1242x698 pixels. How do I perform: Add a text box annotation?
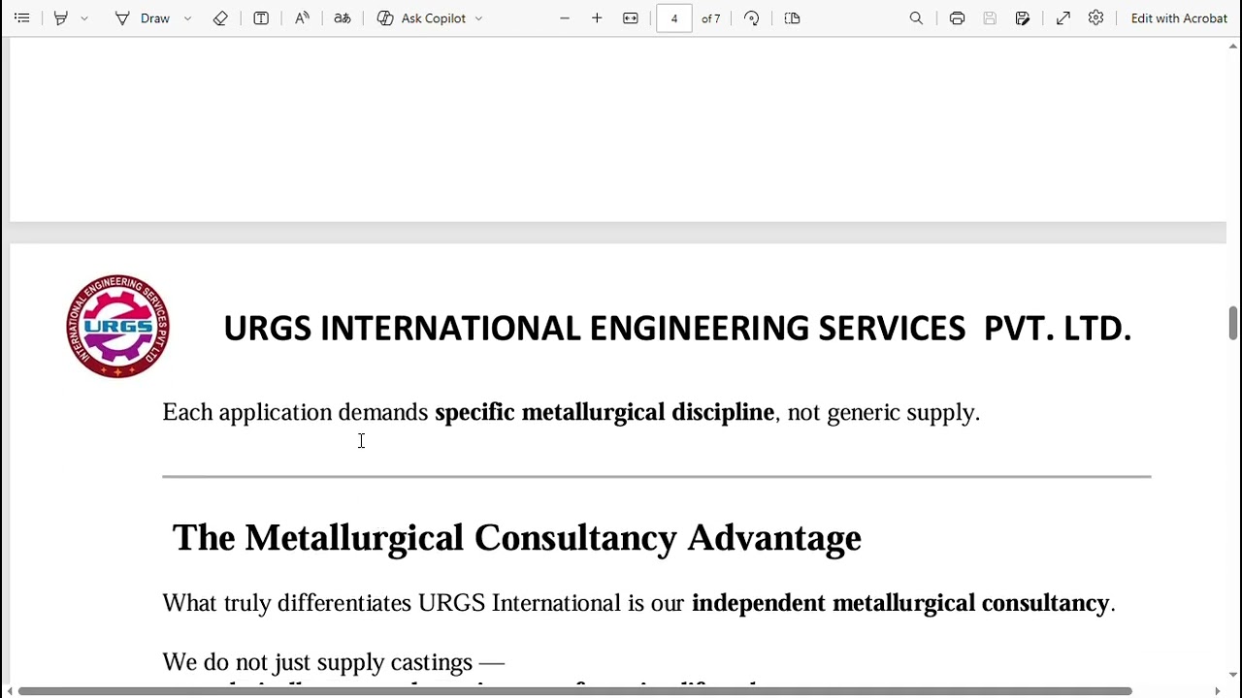[261, 18]
